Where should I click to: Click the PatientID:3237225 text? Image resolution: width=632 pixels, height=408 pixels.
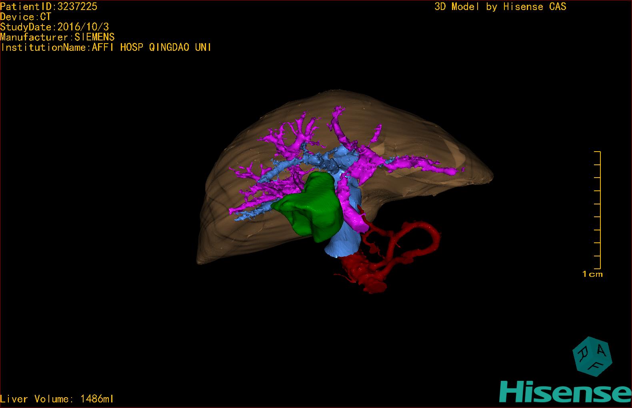coord(49,6)
